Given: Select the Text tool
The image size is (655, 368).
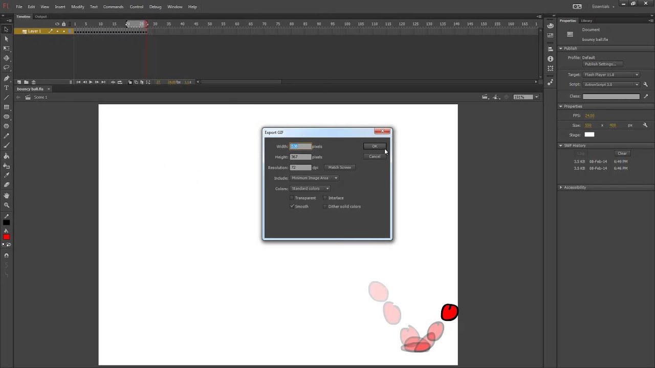Looking at the screenshot, I should tap(7, 88).
